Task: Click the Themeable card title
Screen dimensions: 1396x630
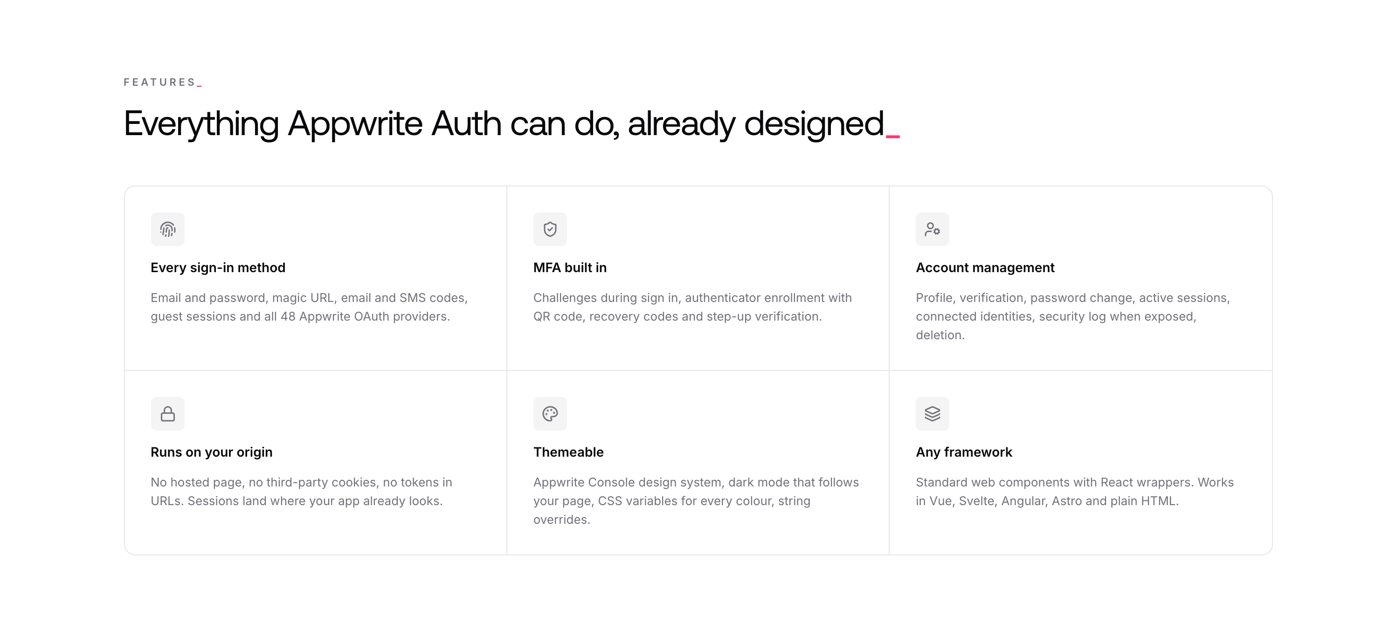Action: pyautogui.click(x=568, y=452)
